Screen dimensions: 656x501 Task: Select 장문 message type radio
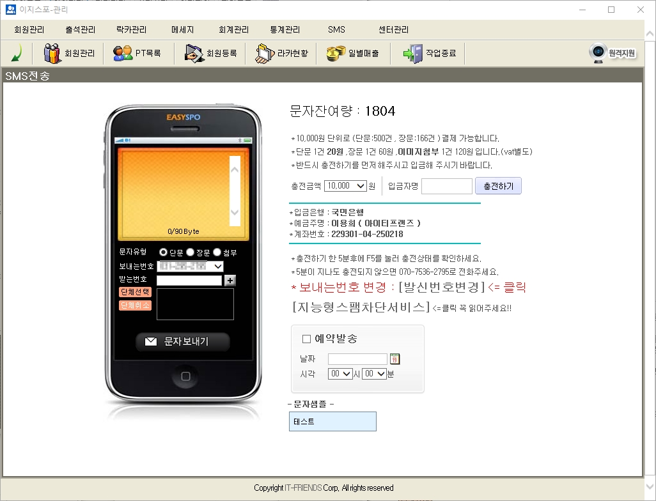tap(191, 252)
